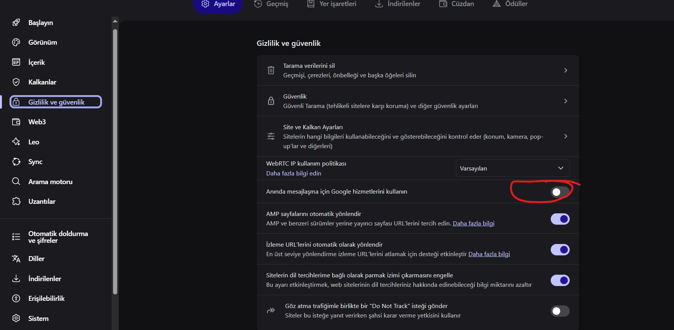
Task: Click the lock icon for Gizlilik ve güvenlik
Action: tap(16, 102)
